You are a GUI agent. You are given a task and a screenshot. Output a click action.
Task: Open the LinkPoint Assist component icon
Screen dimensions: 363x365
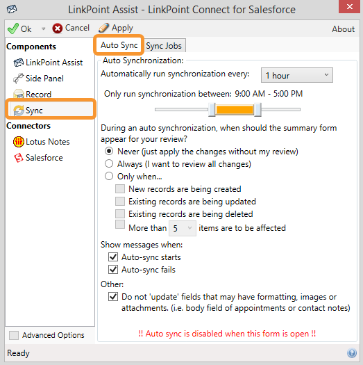tap(18, 63)
